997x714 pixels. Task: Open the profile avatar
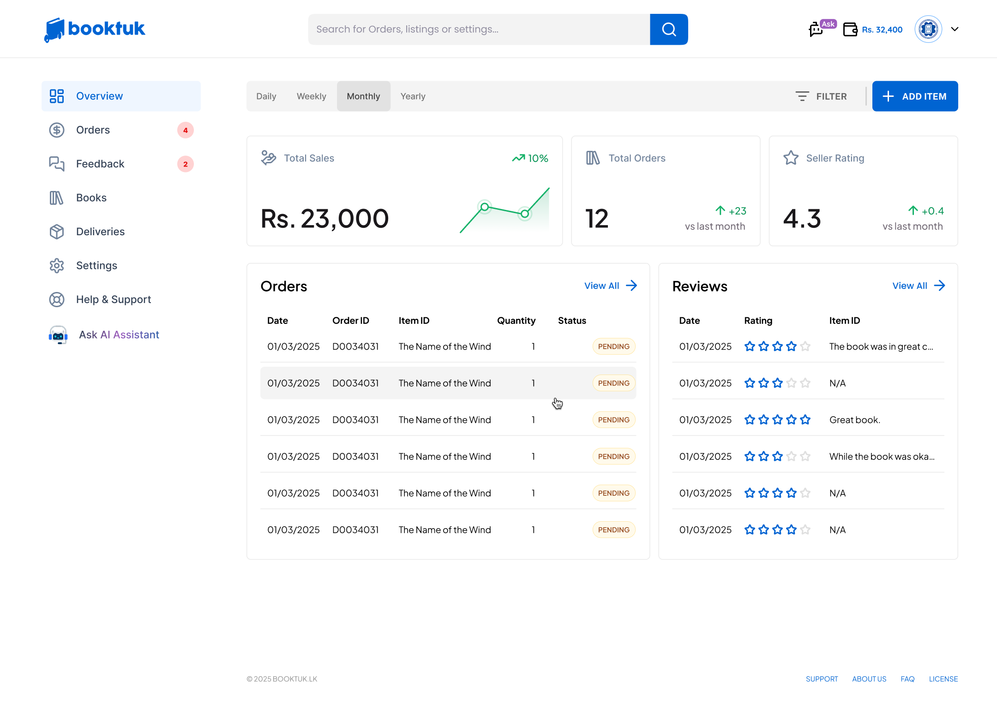pos(928,29)
